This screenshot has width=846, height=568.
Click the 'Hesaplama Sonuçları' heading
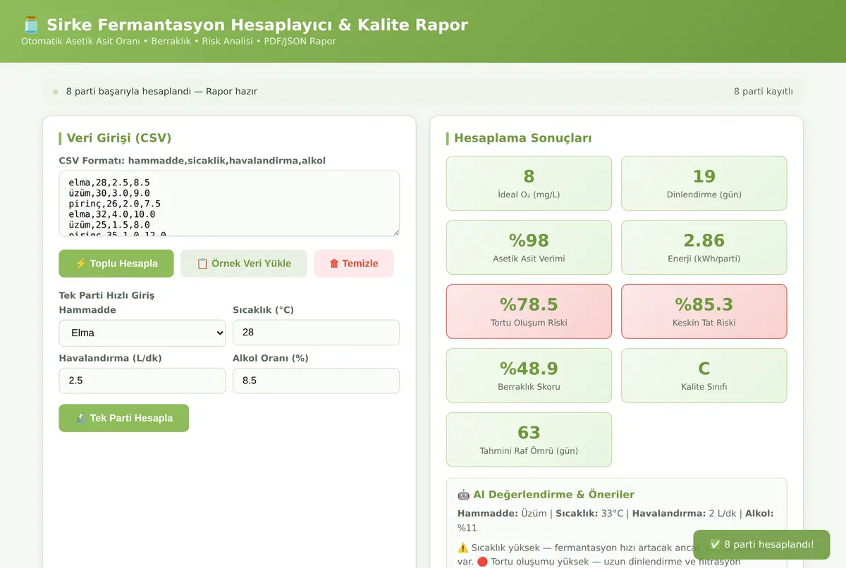point(523,138)
